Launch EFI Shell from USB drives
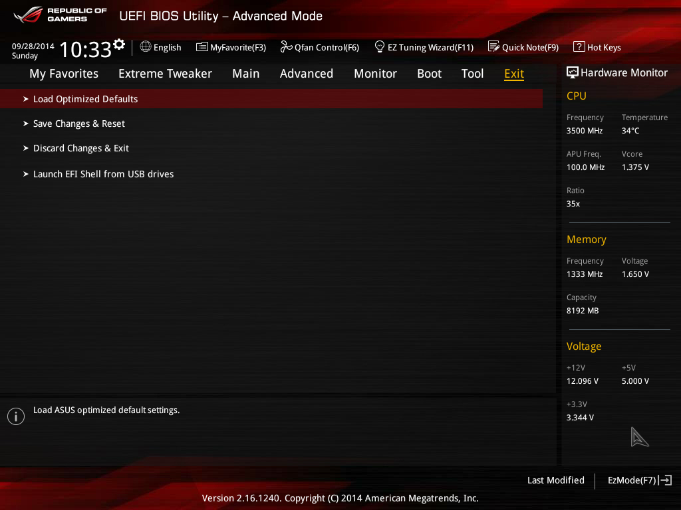This screenshot has width=681, height=510. click(x=103, y=174)
